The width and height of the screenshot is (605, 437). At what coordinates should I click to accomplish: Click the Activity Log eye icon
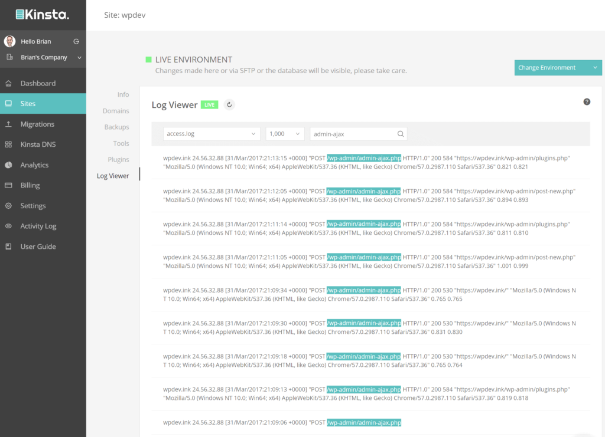[8, 226]
